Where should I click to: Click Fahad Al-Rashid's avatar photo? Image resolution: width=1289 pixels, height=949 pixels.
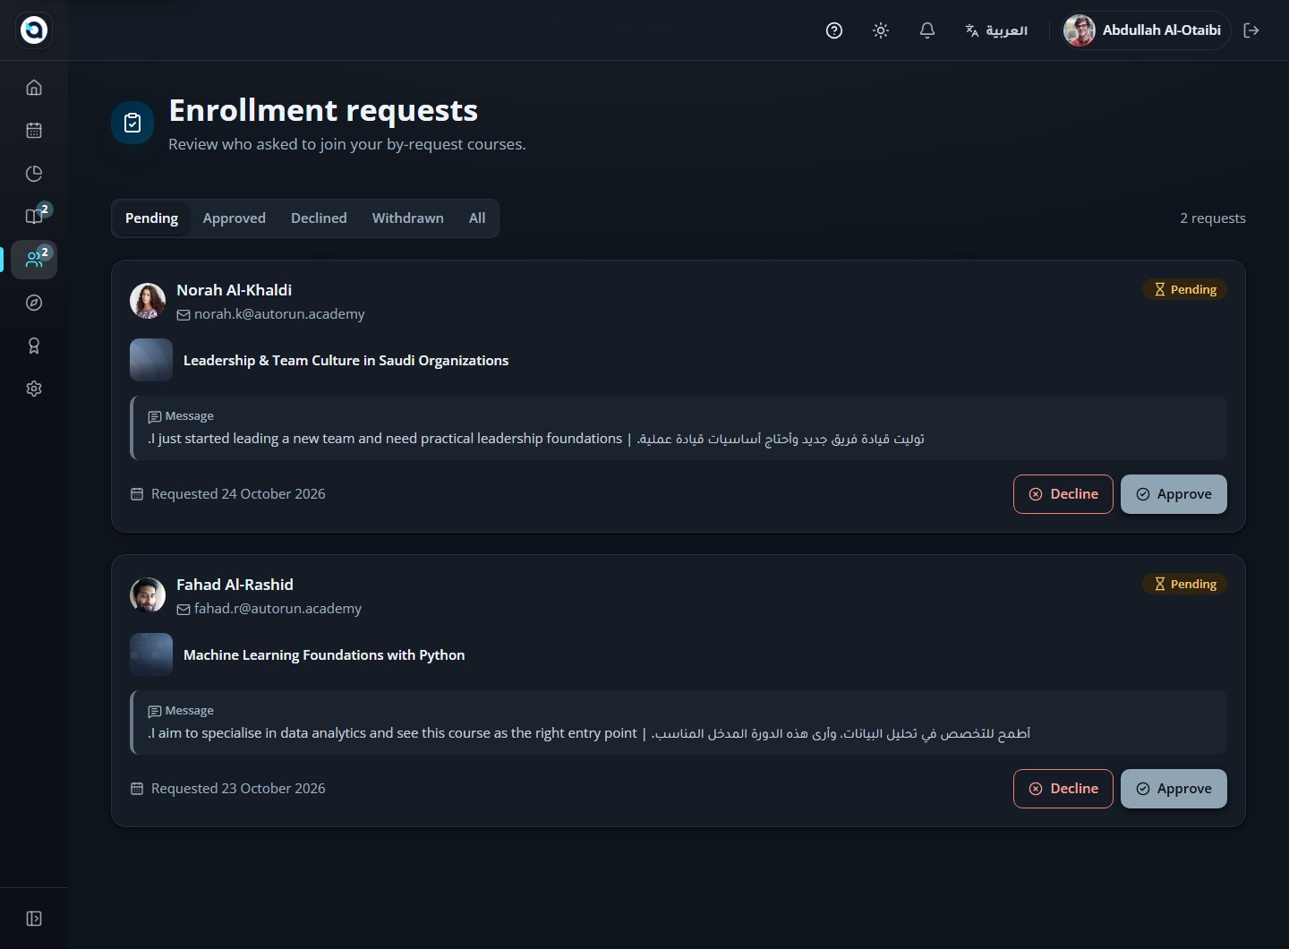148,595
